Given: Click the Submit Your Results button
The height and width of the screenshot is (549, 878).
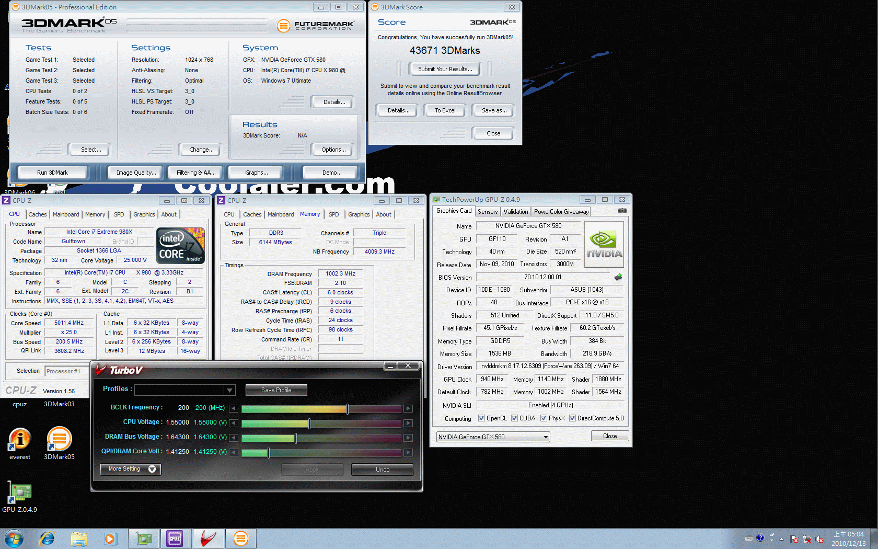Looking at the screenshot, I should (445, 69).
